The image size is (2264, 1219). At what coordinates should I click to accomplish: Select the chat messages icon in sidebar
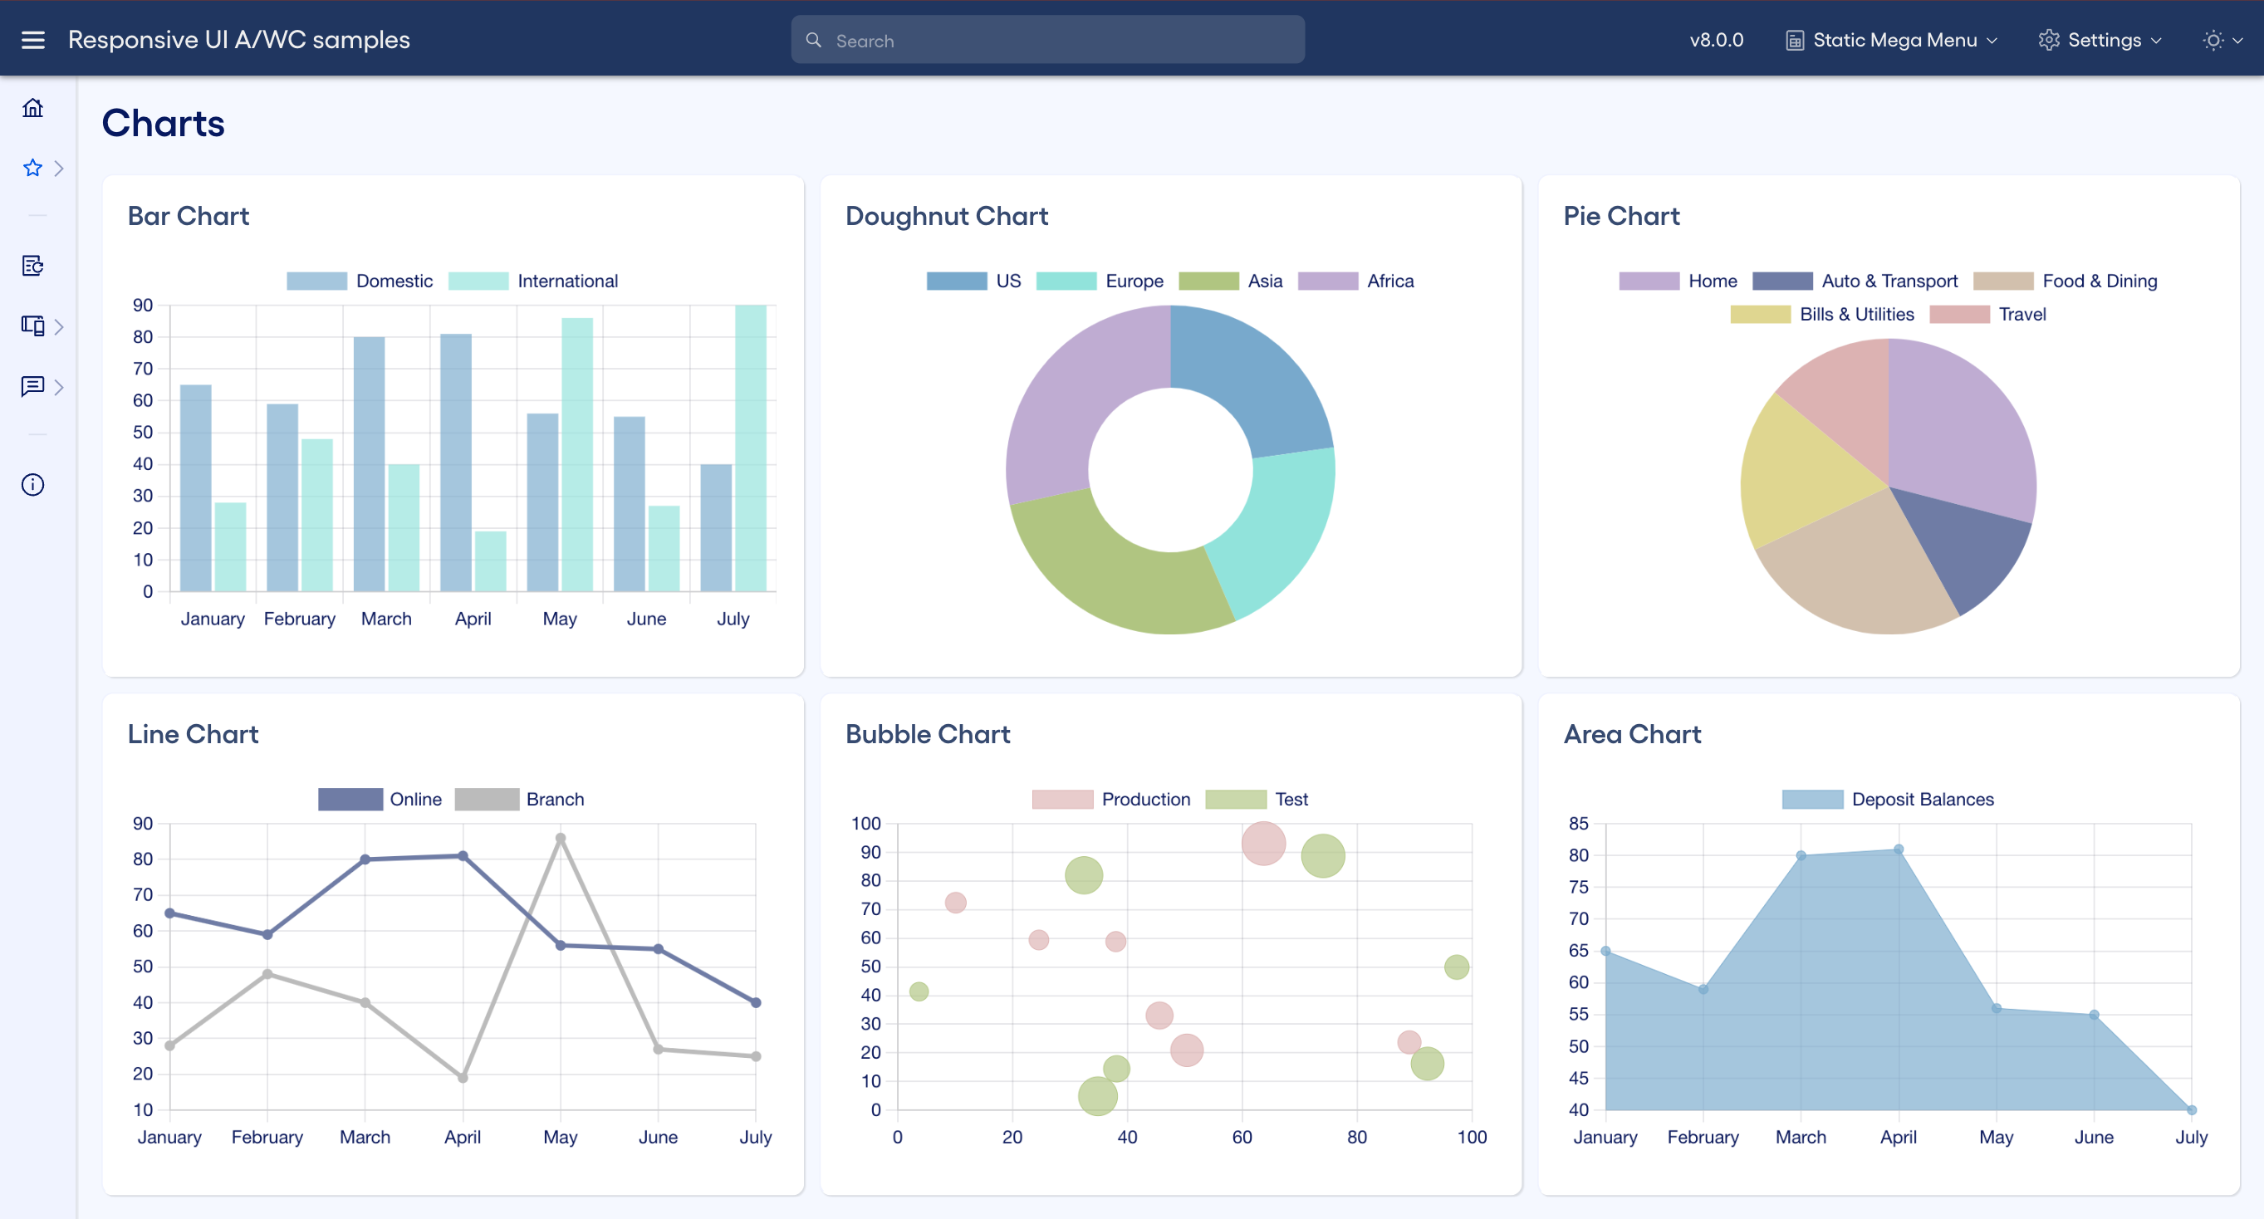click(x=32, y=387)
